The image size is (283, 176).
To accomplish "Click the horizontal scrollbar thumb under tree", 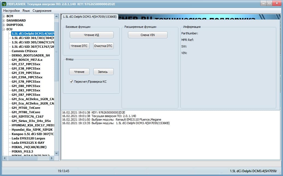I will tap(23, 158).
